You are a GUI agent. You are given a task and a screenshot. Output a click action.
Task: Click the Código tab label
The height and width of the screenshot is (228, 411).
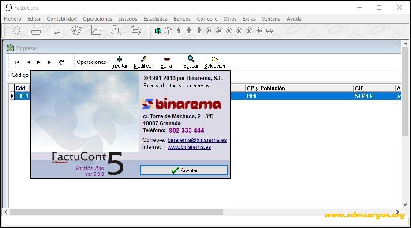pyautogui.click(x=20, y=75)
